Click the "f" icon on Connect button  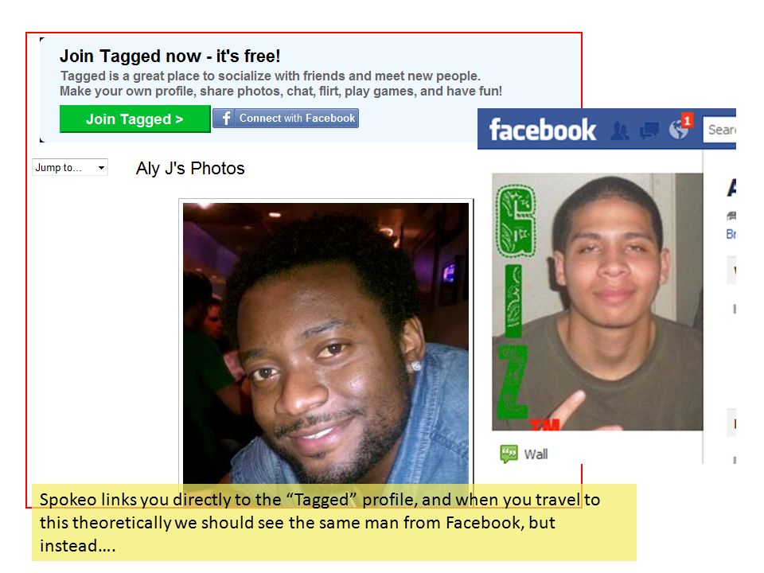click(225, 118)
